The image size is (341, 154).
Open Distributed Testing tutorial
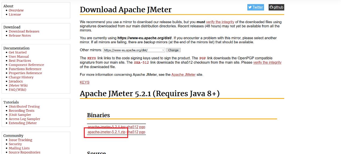24,106
